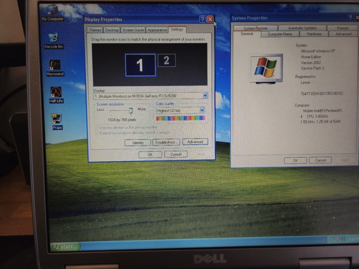Launch the Morrowind desktop shortcut
Image resolution: width=359 pixels, height=269 pixels.
[x=55, y=68]
